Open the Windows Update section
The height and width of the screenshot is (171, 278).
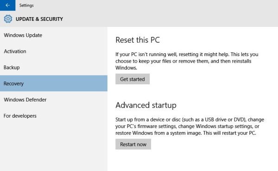point(54,35)
